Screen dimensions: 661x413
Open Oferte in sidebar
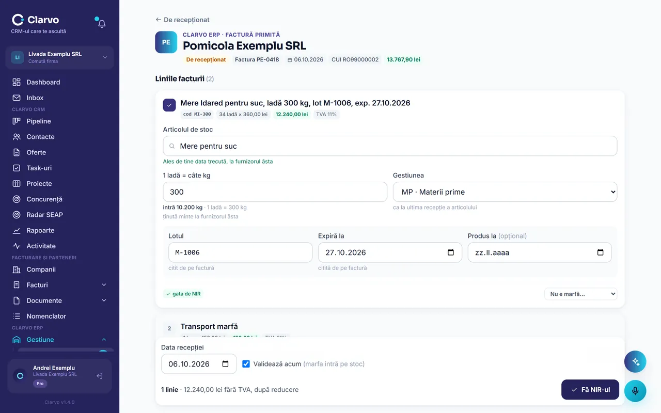pyautogui.click(x=59, y=152)
